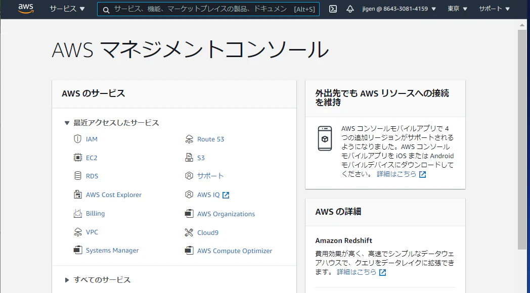Click the Billing envelope icon
This screenshot has height=293, width=530.
tap(78, 213)
